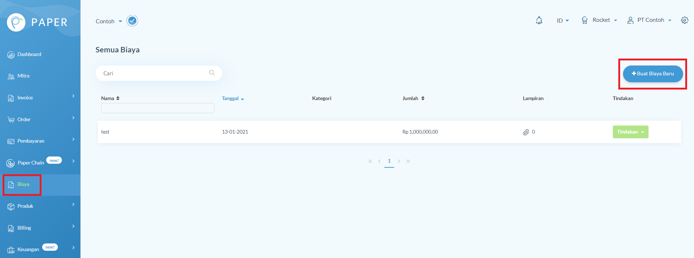This screenshot has width=694, height=258.
Task: Click the paperclip attachment icon in test row
Action: tap(526, 132)
